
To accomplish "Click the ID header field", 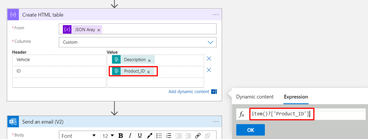I will pyautogui.click(x=59, y=71).
